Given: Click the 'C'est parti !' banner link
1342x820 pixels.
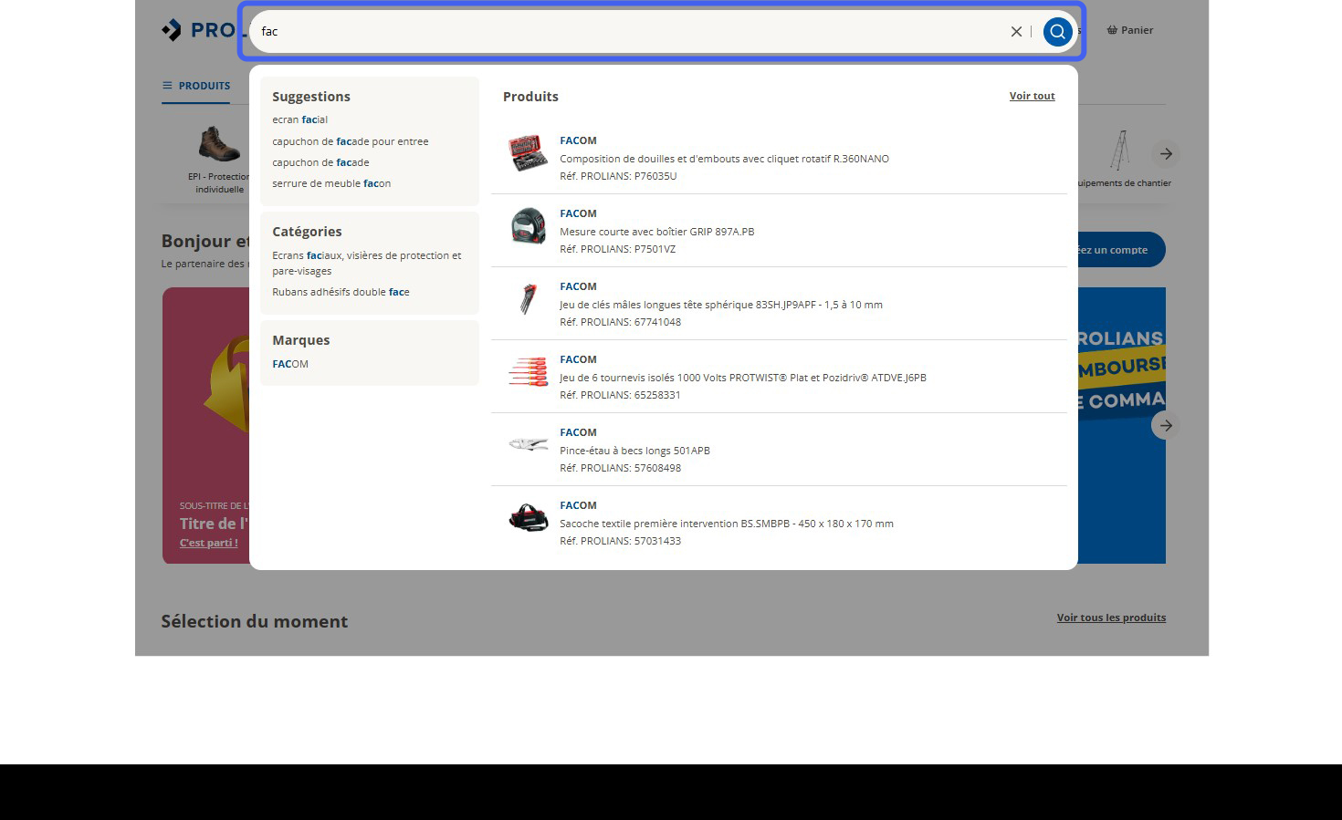Looking at the screenshot, I should coord(208,543).
